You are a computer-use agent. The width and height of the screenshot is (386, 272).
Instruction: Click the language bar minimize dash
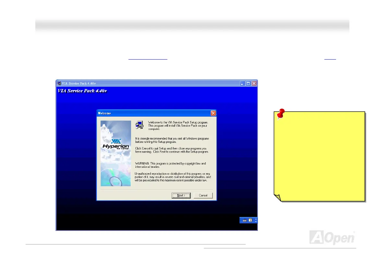[x=256, y=219]
